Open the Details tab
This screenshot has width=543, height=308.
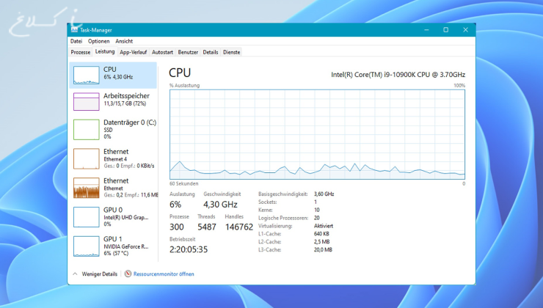211,52
